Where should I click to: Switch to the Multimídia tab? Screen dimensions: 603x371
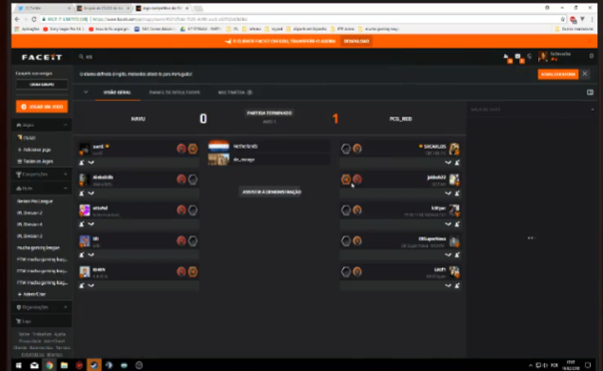(x=234, y=93)
